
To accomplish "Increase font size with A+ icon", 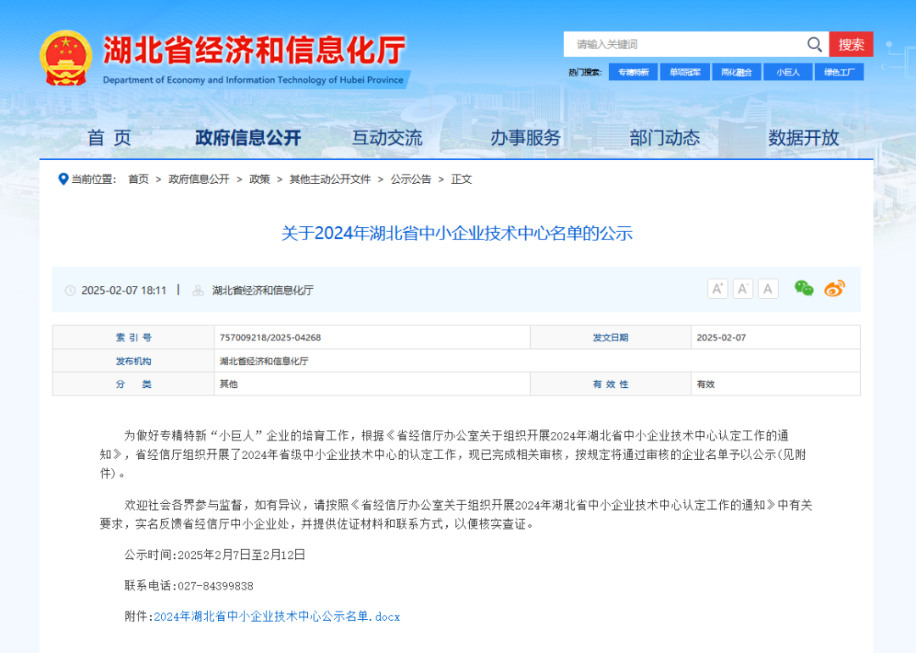I will 718,289.
